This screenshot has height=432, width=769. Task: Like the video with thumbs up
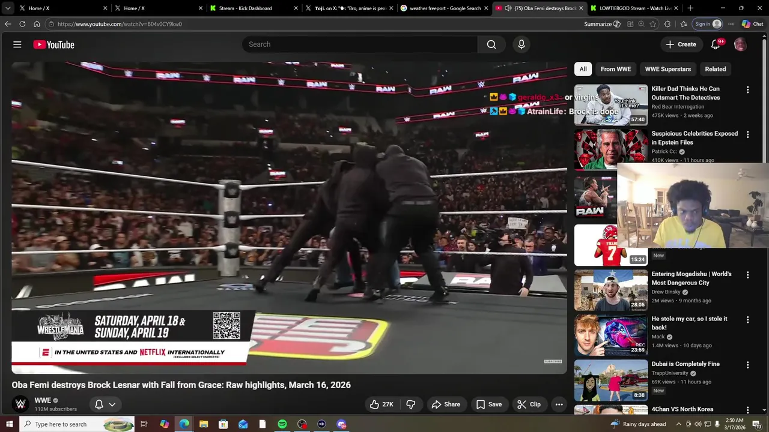click(382, 404)
